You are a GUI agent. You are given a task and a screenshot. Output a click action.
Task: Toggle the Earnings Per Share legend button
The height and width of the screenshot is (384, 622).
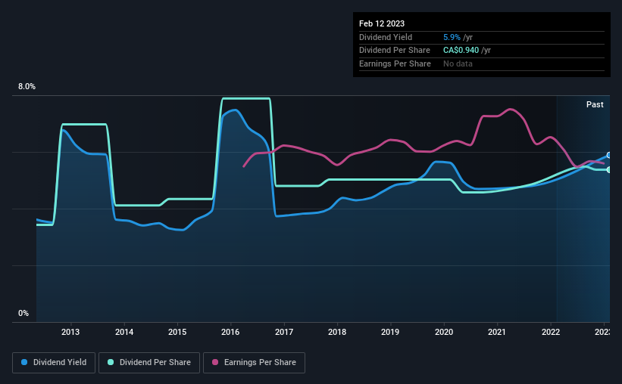[x=254, y=363]
